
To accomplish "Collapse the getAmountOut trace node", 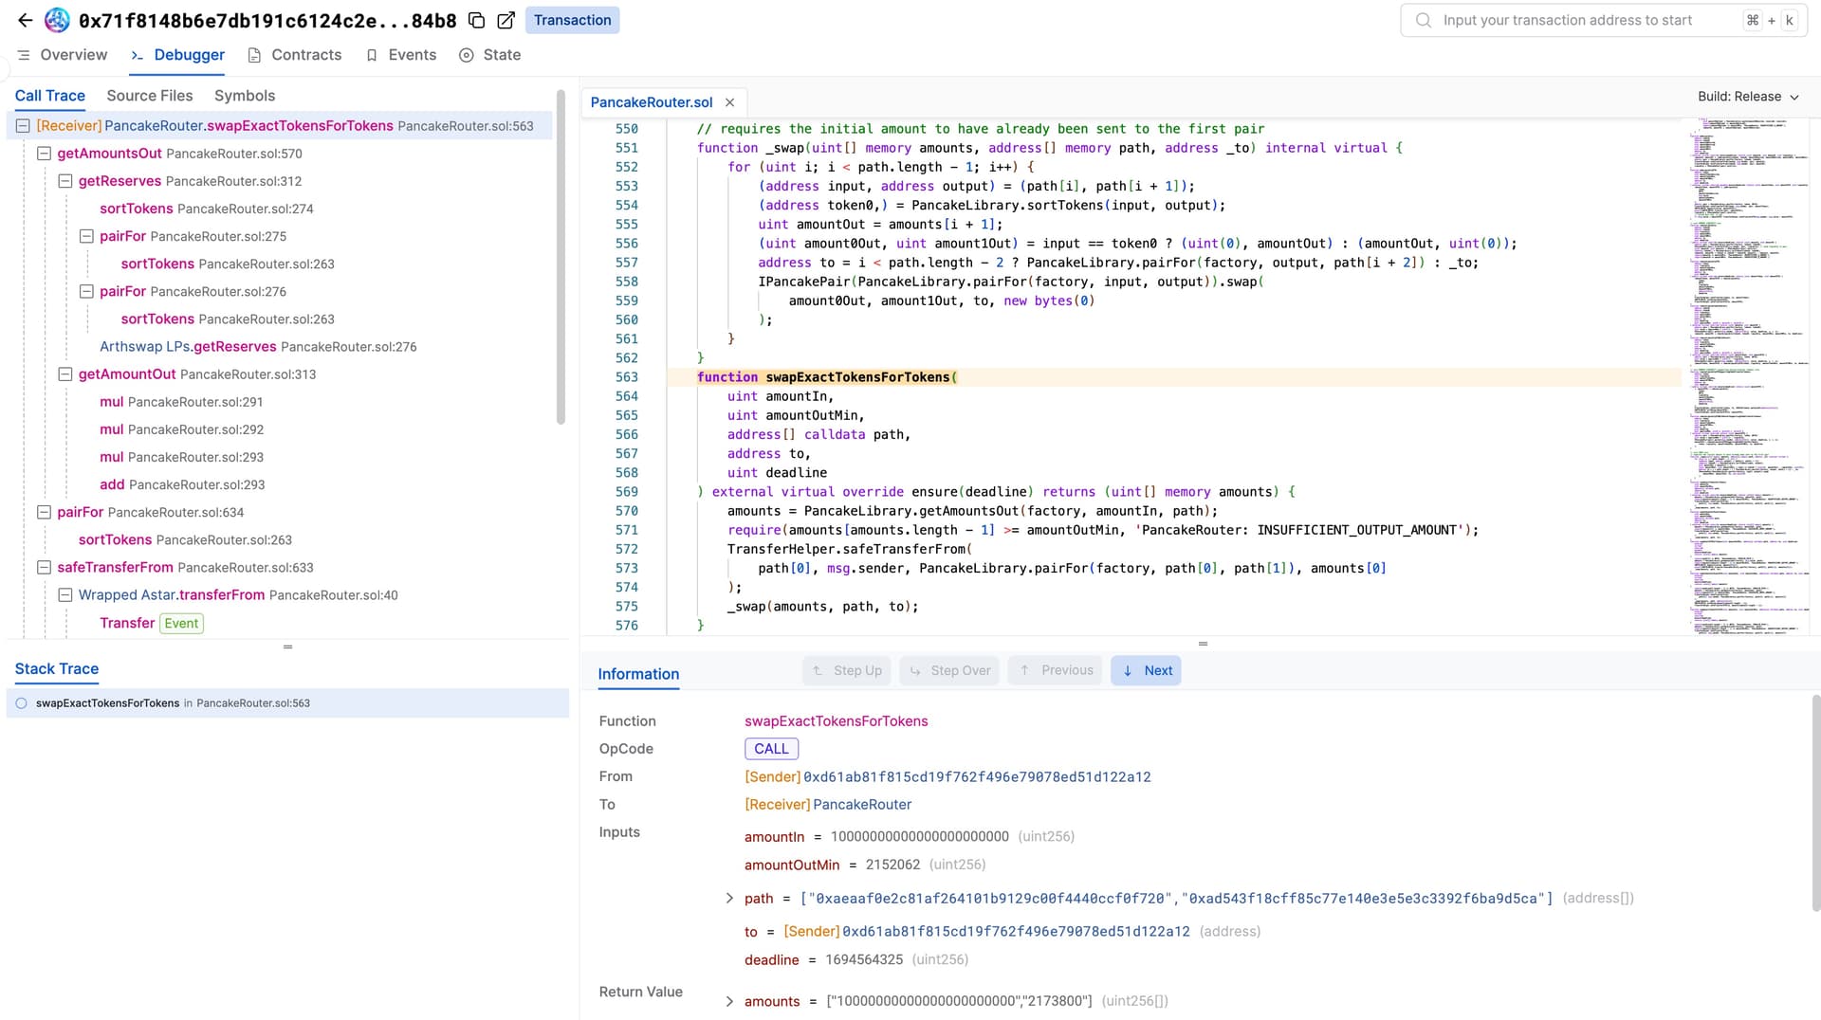I will [x=65, y=374].
